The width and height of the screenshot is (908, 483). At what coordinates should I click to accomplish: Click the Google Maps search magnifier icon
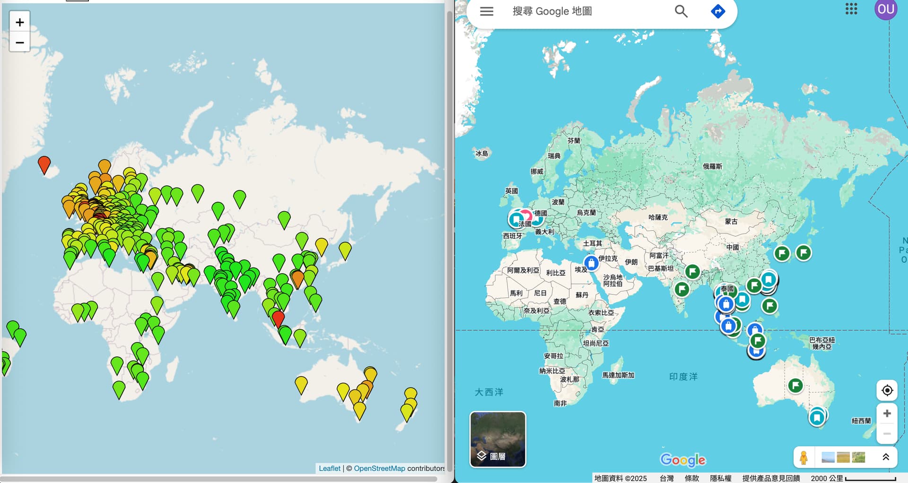point(681,11)
